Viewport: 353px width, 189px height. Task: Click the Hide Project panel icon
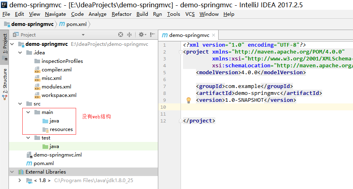(152, 34)
